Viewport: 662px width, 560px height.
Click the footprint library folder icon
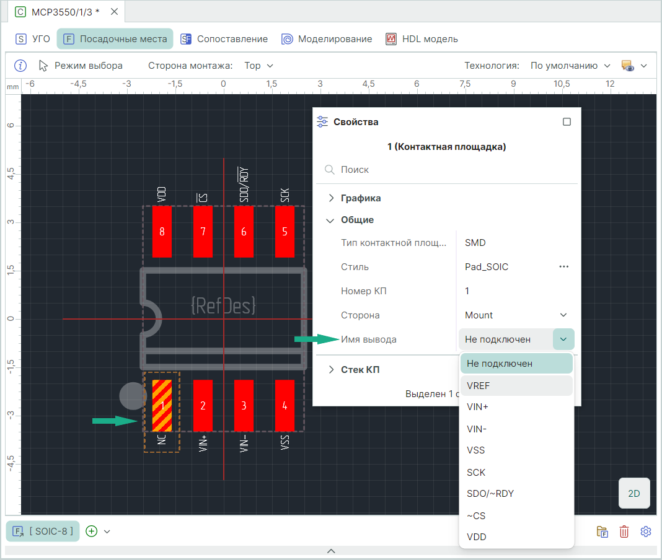coord(602,532)
